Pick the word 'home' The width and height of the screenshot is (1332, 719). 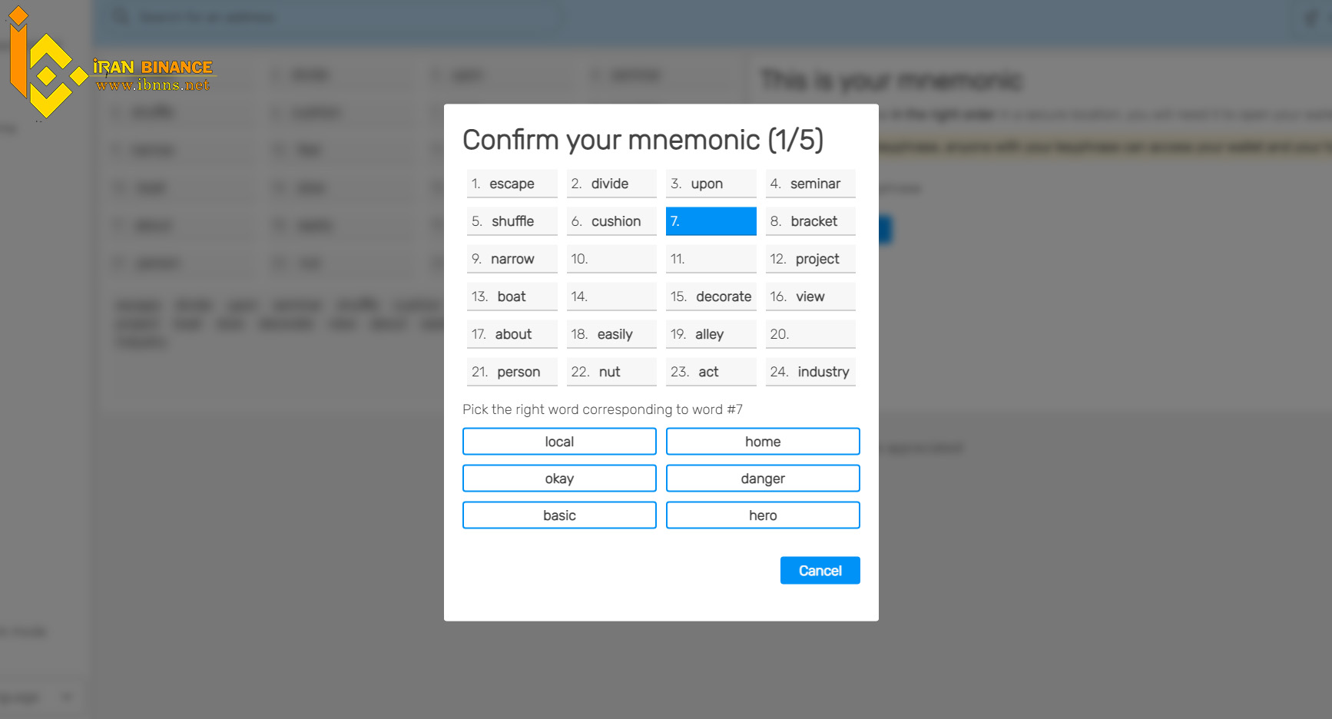[x=763, y=442]
